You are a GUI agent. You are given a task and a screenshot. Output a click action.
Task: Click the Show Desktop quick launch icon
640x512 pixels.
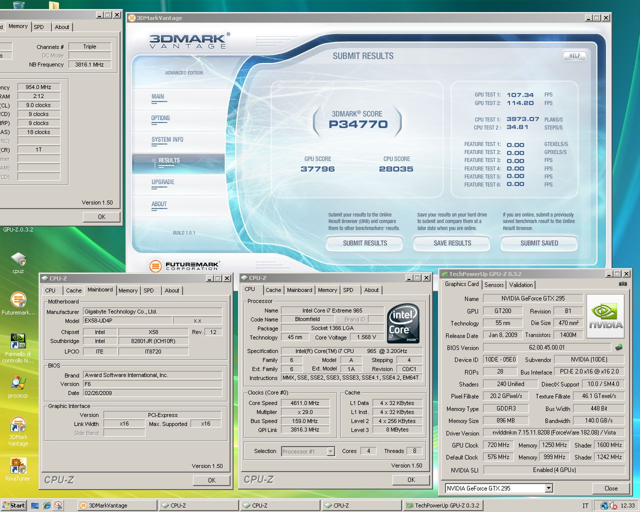(x=35, y=505)
